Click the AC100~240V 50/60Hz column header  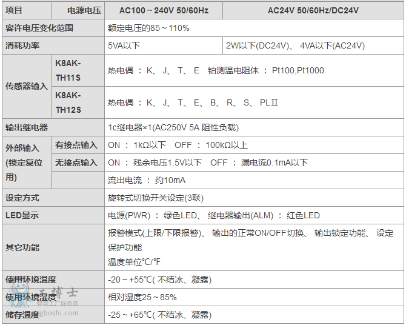[x=154, y=10]
